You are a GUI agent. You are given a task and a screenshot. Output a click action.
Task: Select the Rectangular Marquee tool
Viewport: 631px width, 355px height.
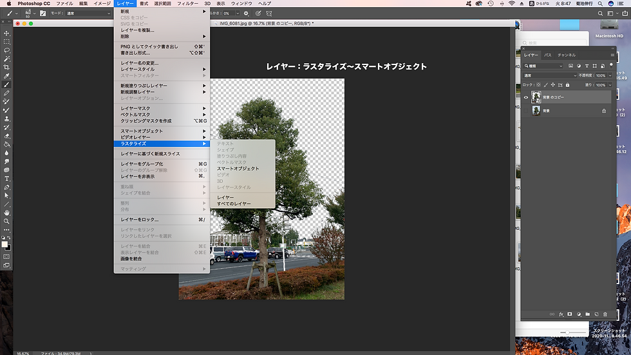tap(6, 42)
